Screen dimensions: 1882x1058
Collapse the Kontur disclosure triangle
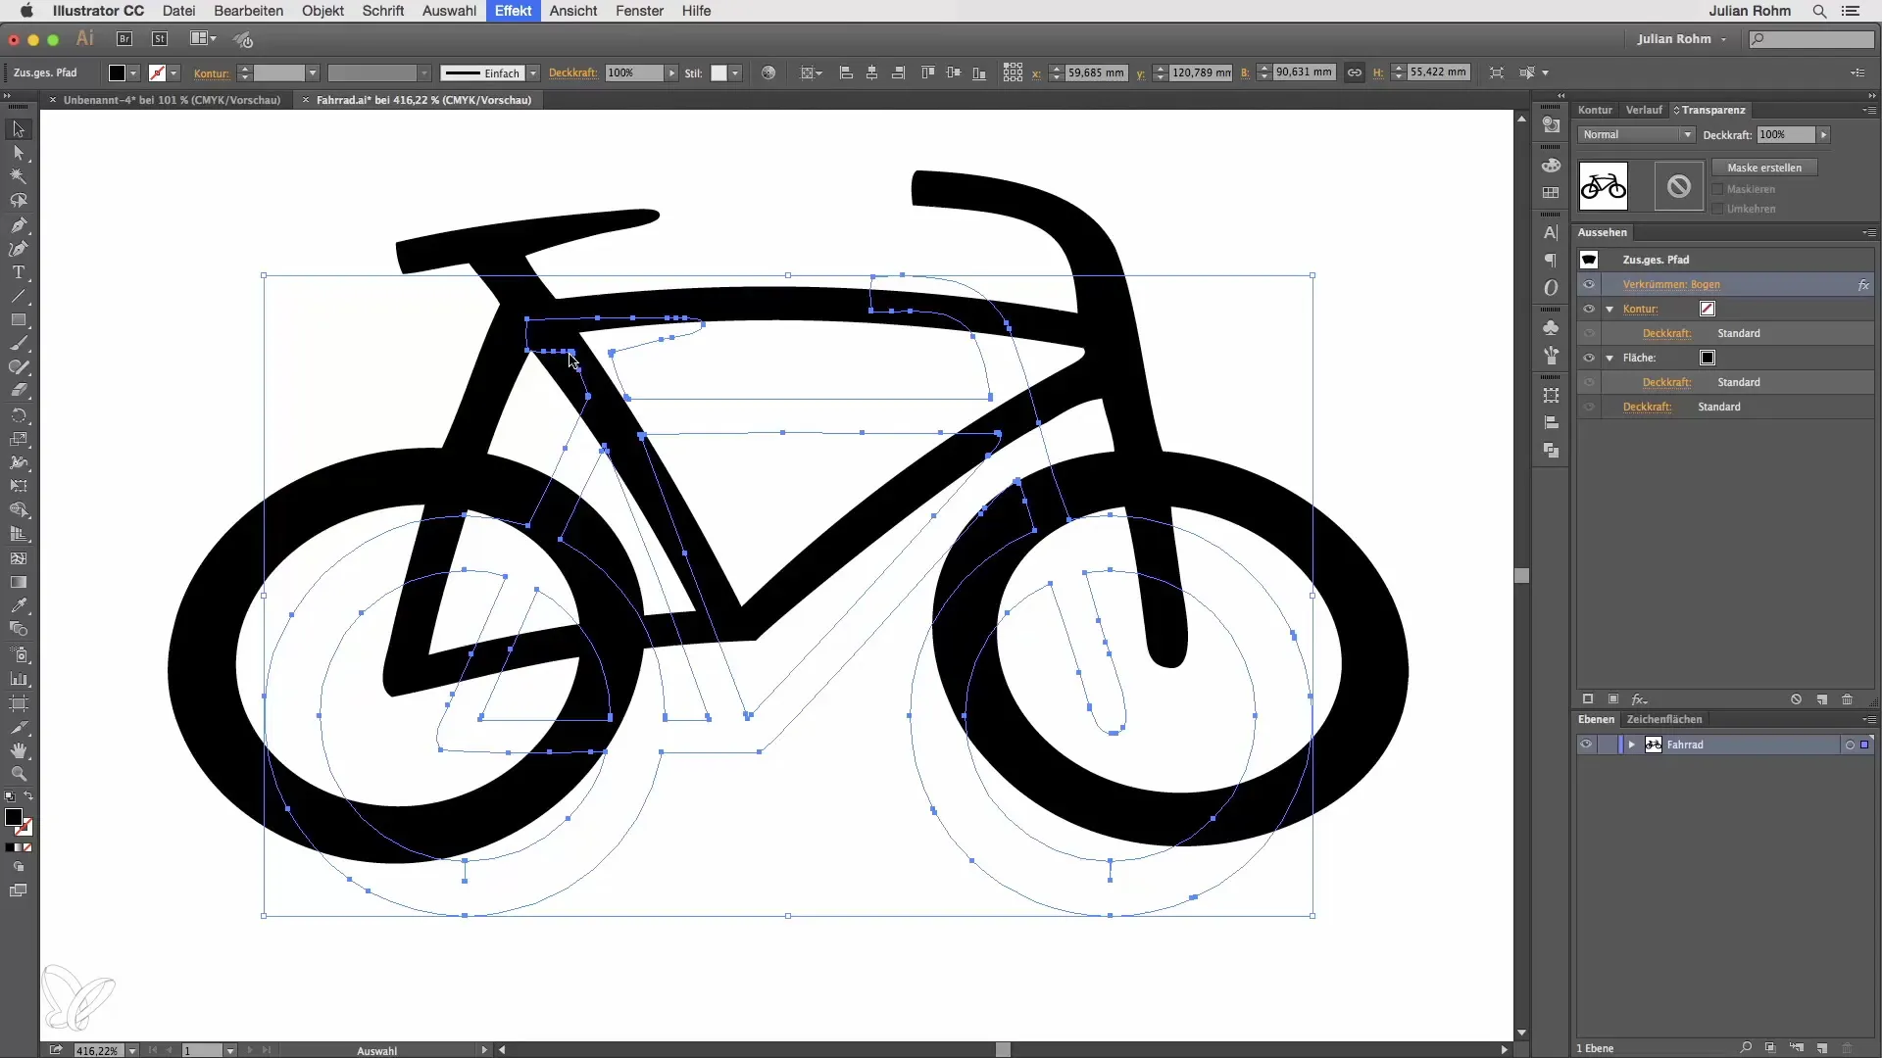(1610, 309)
